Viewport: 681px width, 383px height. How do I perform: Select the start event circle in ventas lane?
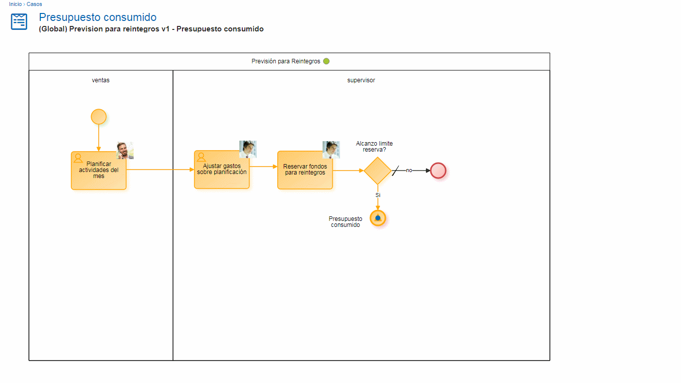(x=99, y=117)
